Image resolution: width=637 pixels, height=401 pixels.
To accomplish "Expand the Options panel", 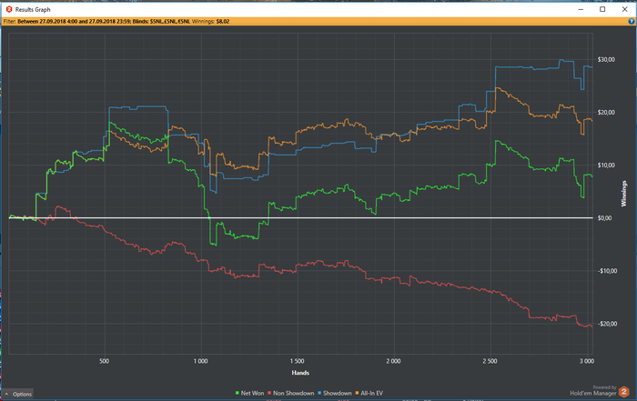I will point(19,394).
